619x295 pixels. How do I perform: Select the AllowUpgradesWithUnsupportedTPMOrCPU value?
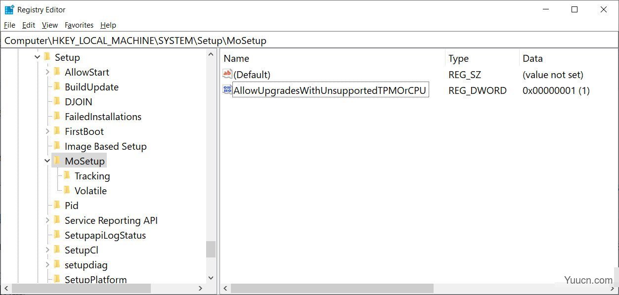point(330,90)
